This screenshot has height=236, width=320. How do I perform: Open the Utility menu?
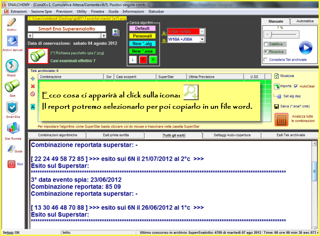[82, 11]
